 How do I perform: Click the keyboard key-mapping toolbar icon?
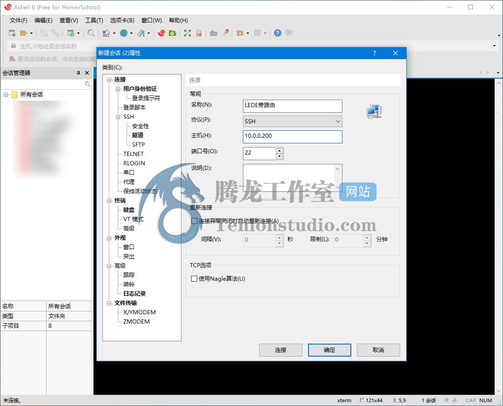pos(214,33)
